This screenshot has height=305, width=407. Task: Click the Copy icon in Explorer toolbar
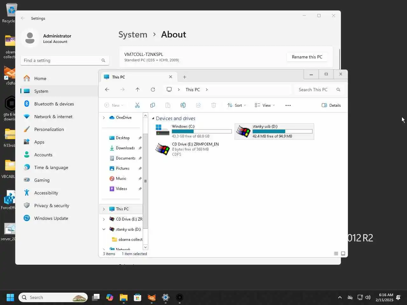(153, 105)
